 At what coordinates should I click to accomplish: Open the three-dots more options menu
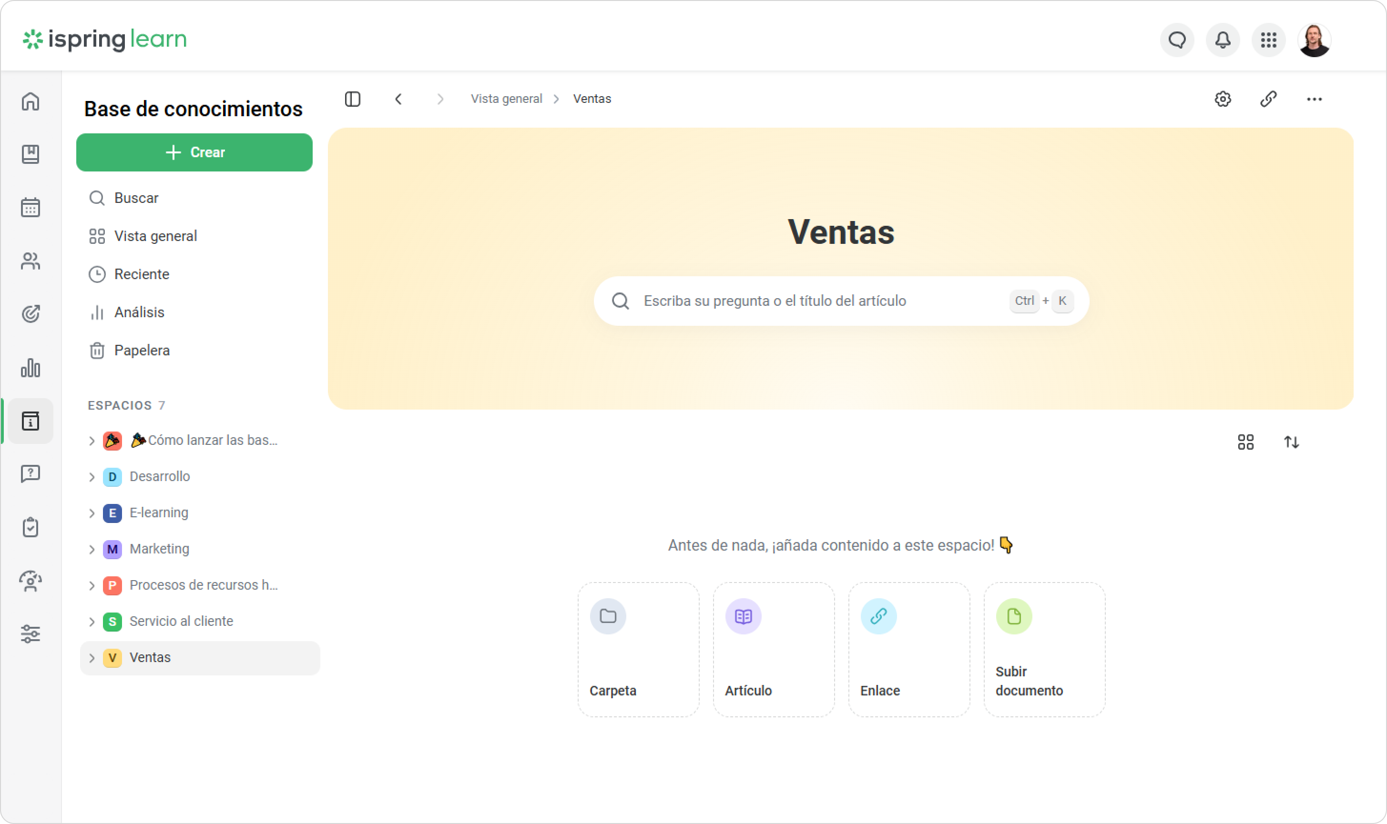[1314, 100]
